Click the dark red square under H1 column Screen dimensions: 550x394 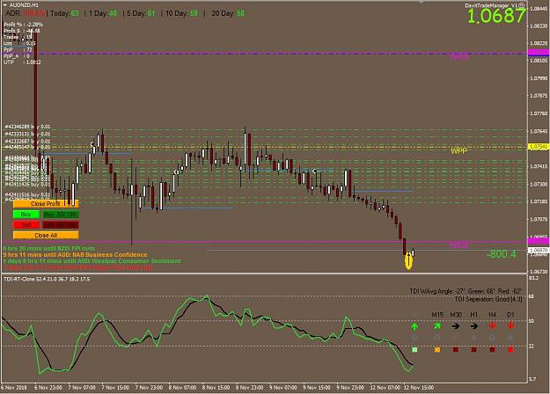pyautogui.click(x=474, y=349)
